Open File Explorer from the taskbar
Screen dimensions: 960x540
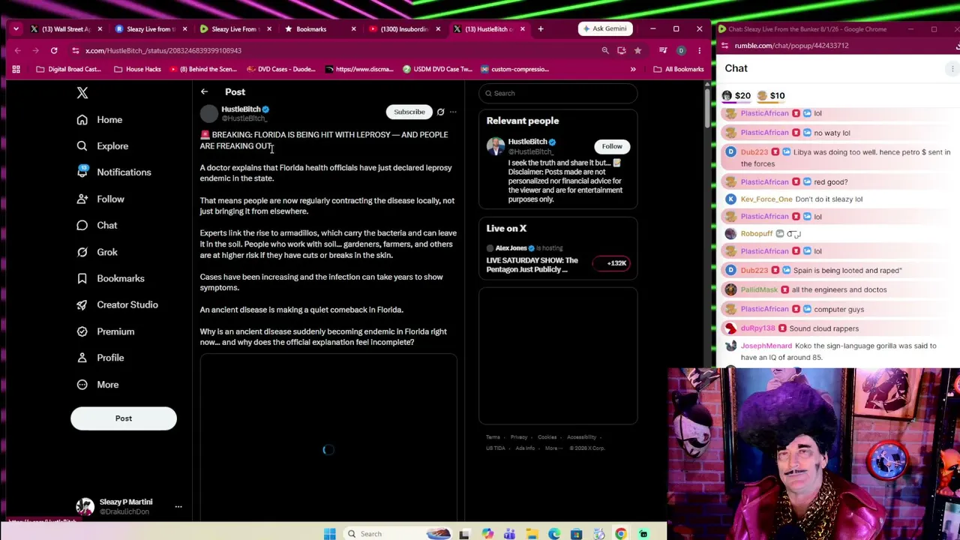[x=532, y=534]
